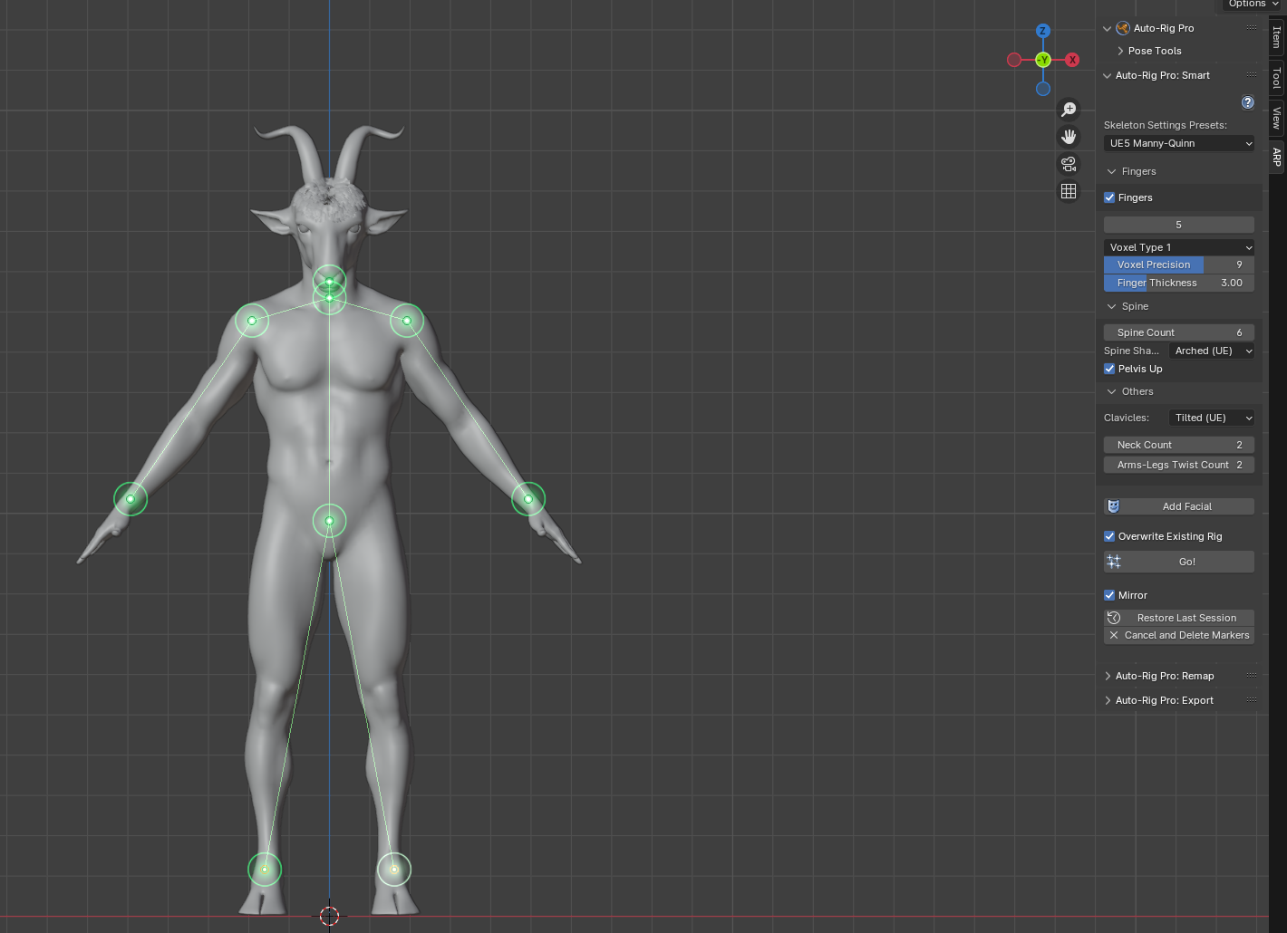The height and width of the screenshot is (933, 1287).
Task: Open Skeleton Settings Presets dropdown
Action: pyautogui.click(x=1179, y=143)
